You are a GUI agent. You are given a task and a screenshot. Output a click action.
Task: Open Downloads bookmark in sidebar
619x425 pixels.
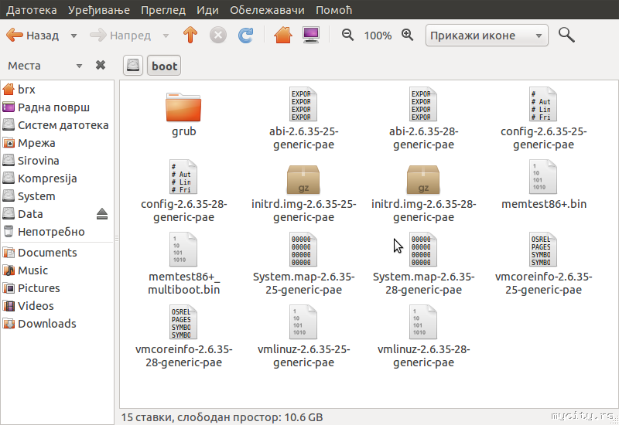[x=57, y=323]
